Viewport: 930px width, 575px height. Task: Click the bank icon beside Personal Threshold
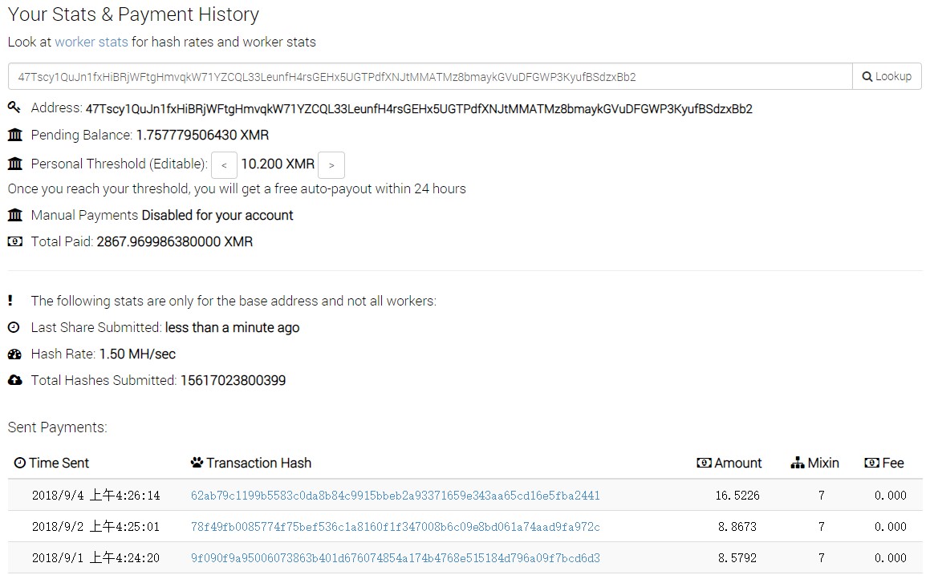tap(14, 164)
